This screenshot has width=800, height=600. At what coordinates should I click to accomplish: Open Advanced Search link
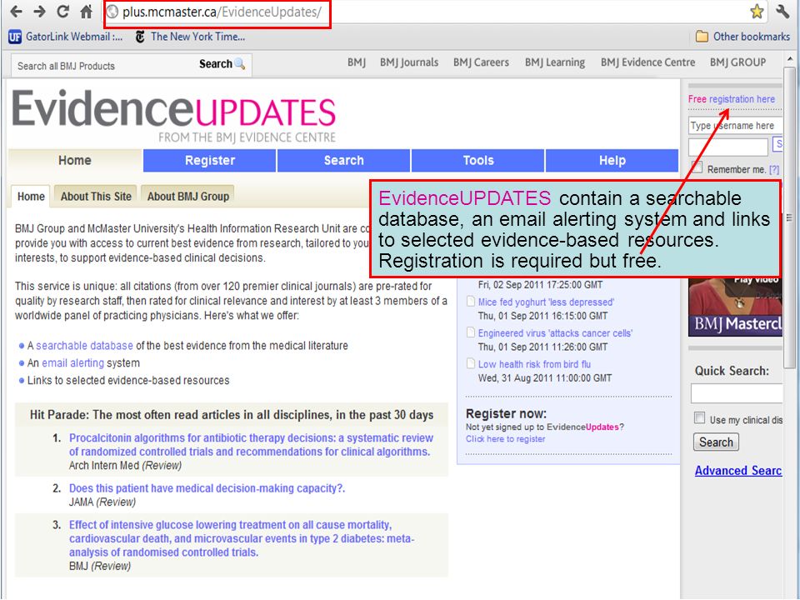tap(738, 470)
